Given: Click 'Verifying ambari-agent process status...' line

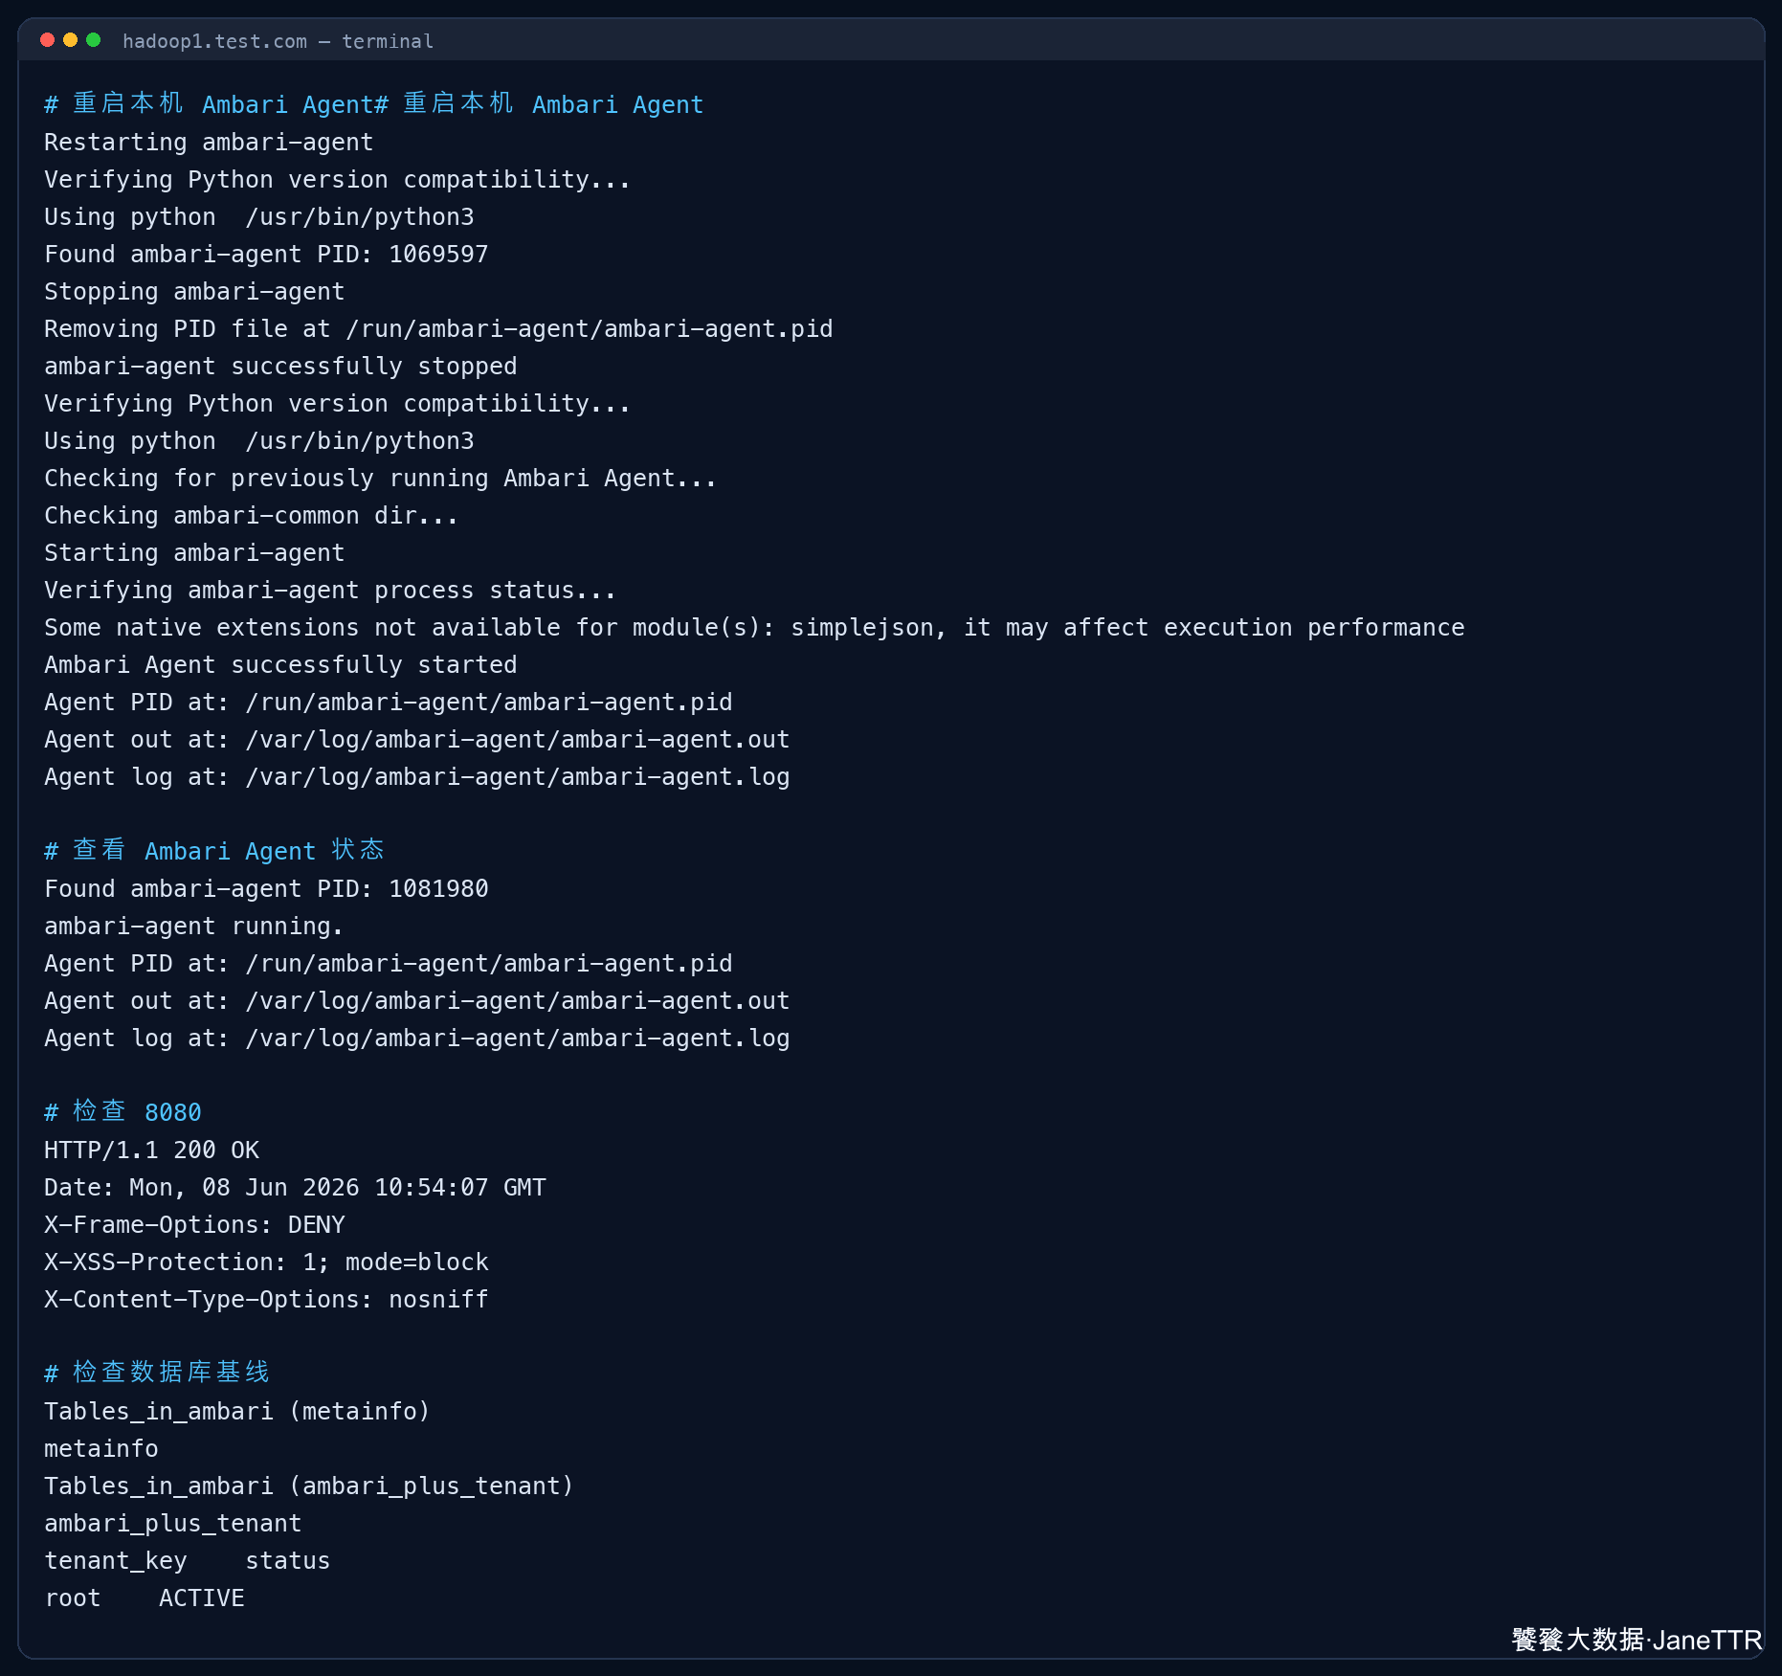Looking at the screenshot, I should coord(330,591).
